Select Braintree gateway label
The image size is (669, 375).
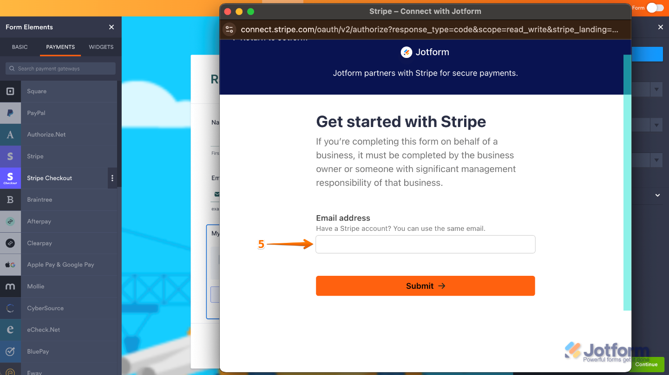click(x=39, y=200)
